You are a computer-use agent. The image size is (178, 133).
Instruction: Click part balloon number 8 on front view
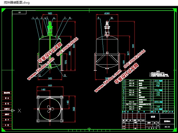pyautogui.click(x=69, y=18)
